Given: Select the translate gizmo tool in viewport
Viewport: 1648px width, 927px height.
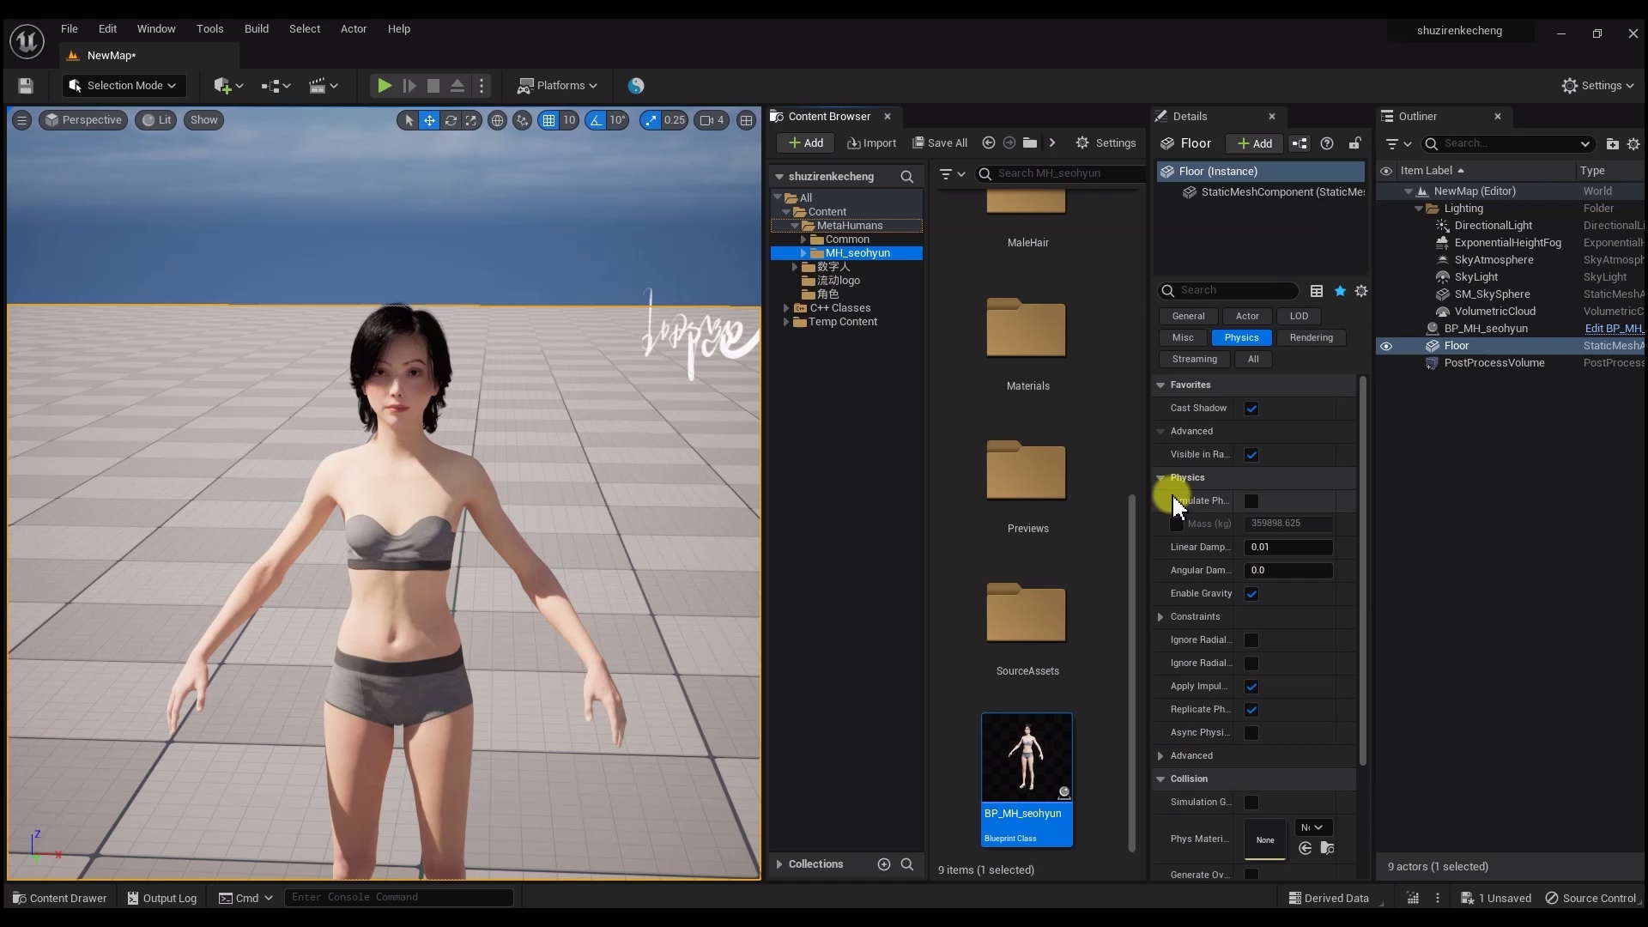Looking at the screenshot, I should 429,120.
